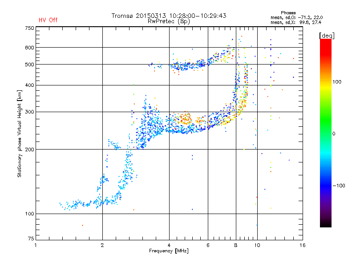Select the Tromsø 20150313 timestamp title
Viewport: 356px width, 267px height.
coord(169,16)
